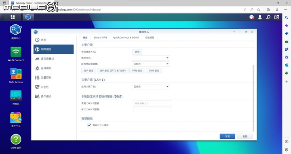
Task: Open browser profile icon
Action: 277,10
